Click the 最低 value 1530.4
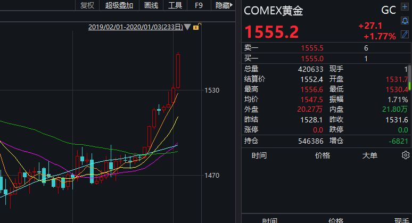 point(397,89)
